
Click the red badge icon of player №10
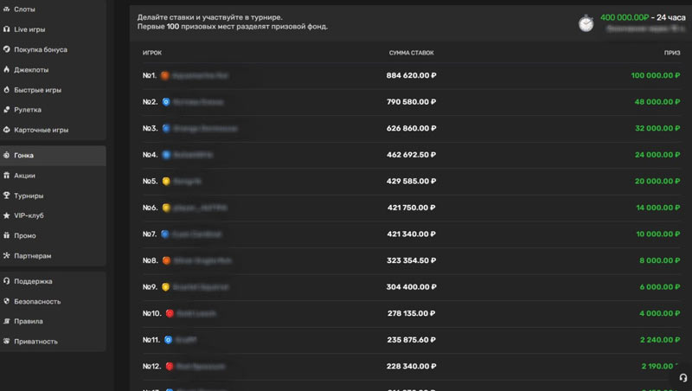170,313
